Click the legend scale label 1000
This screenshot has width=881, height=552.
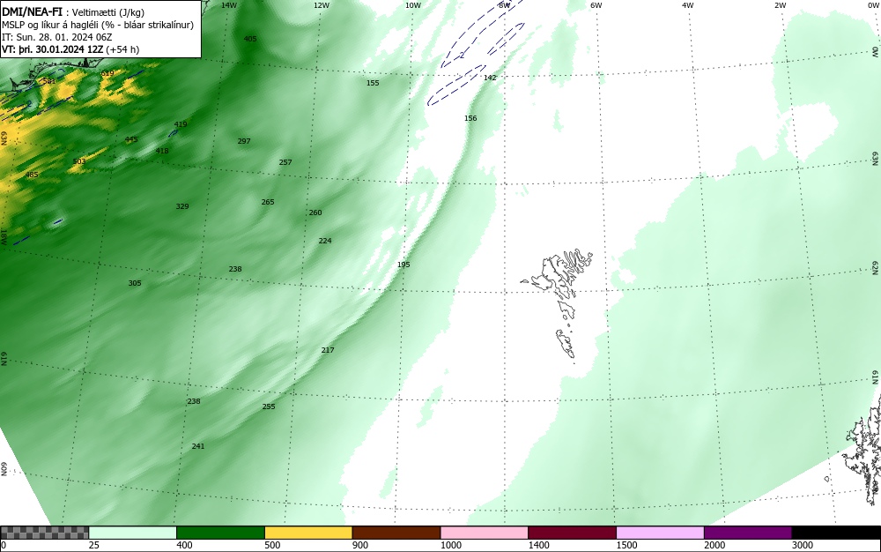point(450,545)
